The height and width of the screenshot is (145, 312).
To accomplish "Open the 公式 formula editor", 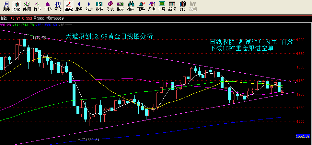I will click(x=110, y=6).
